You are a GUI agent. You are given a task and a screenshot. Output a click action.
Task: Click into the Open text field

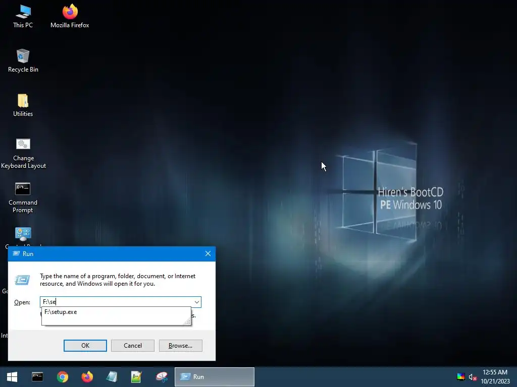pyautogui.click(x=117, y=302)
